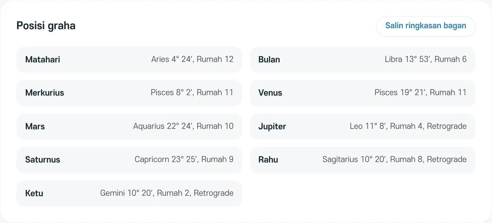
Task: Open the Merkurius row
Action: pyautogui.click(x=129, y=93)
